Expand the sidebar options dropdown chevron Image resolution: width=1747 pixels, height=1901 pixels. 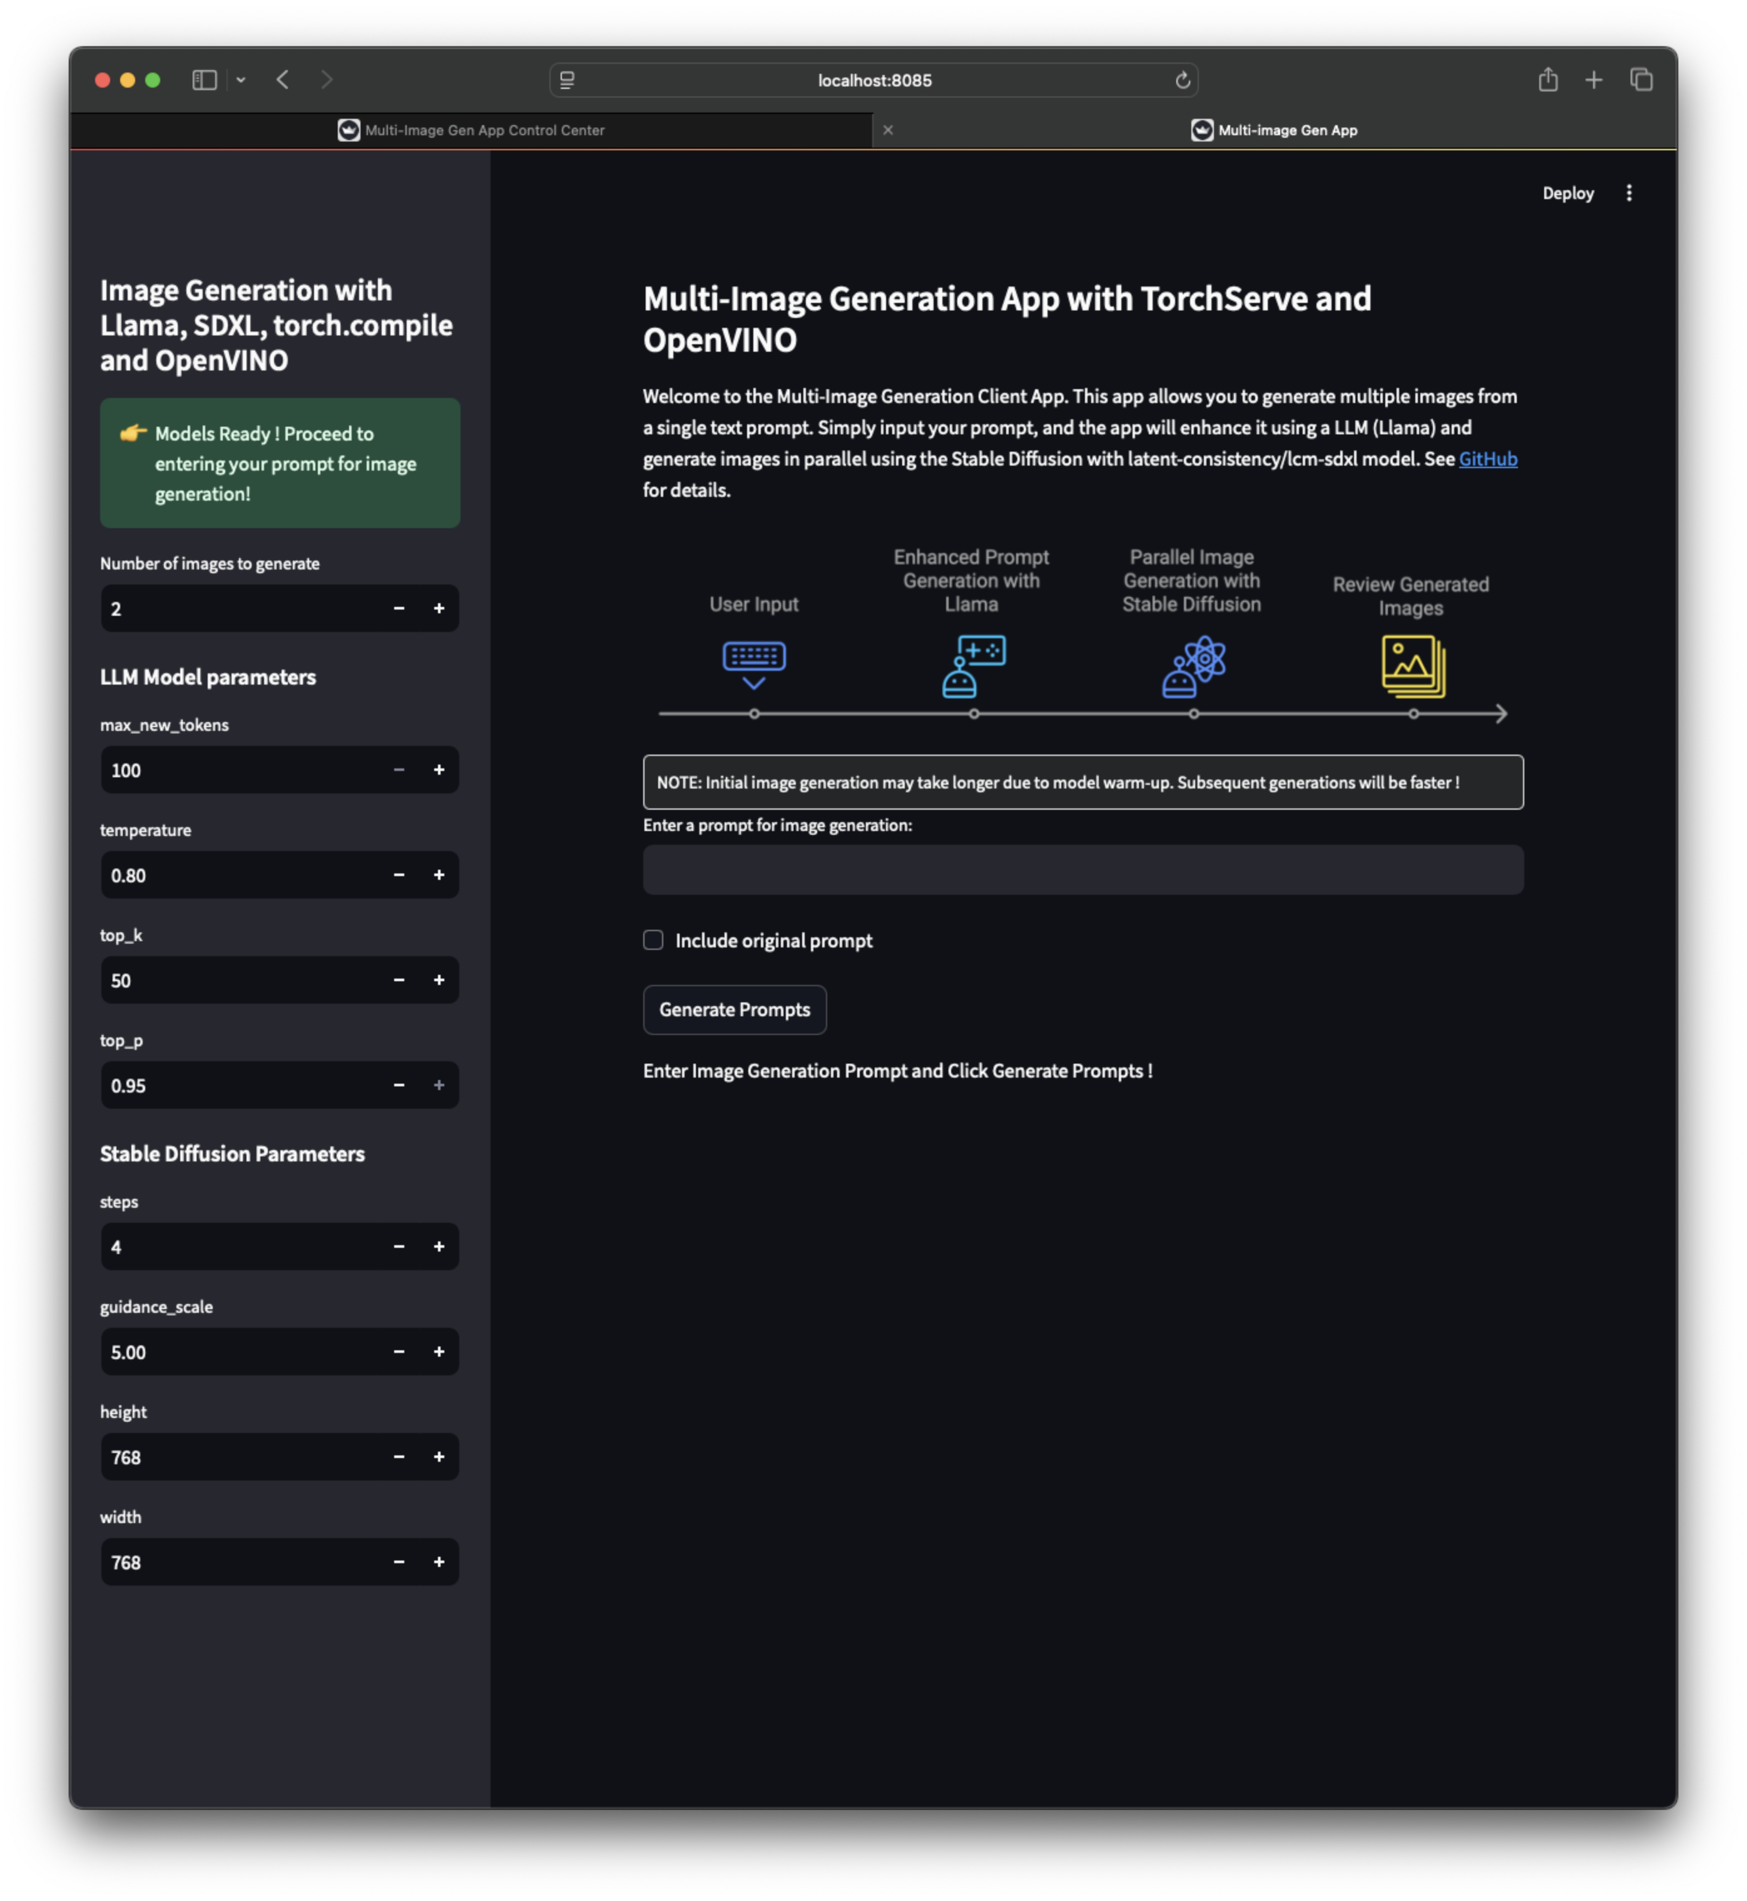tap(241, 80)
